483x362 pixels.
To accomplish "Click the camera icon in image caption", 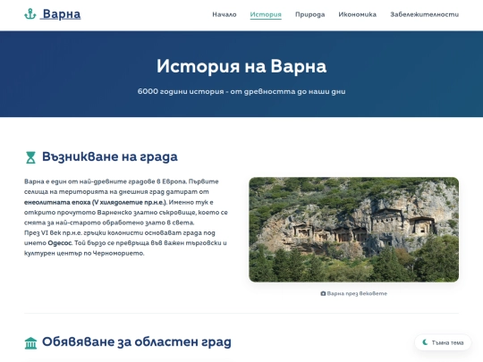I will point(323,293).
